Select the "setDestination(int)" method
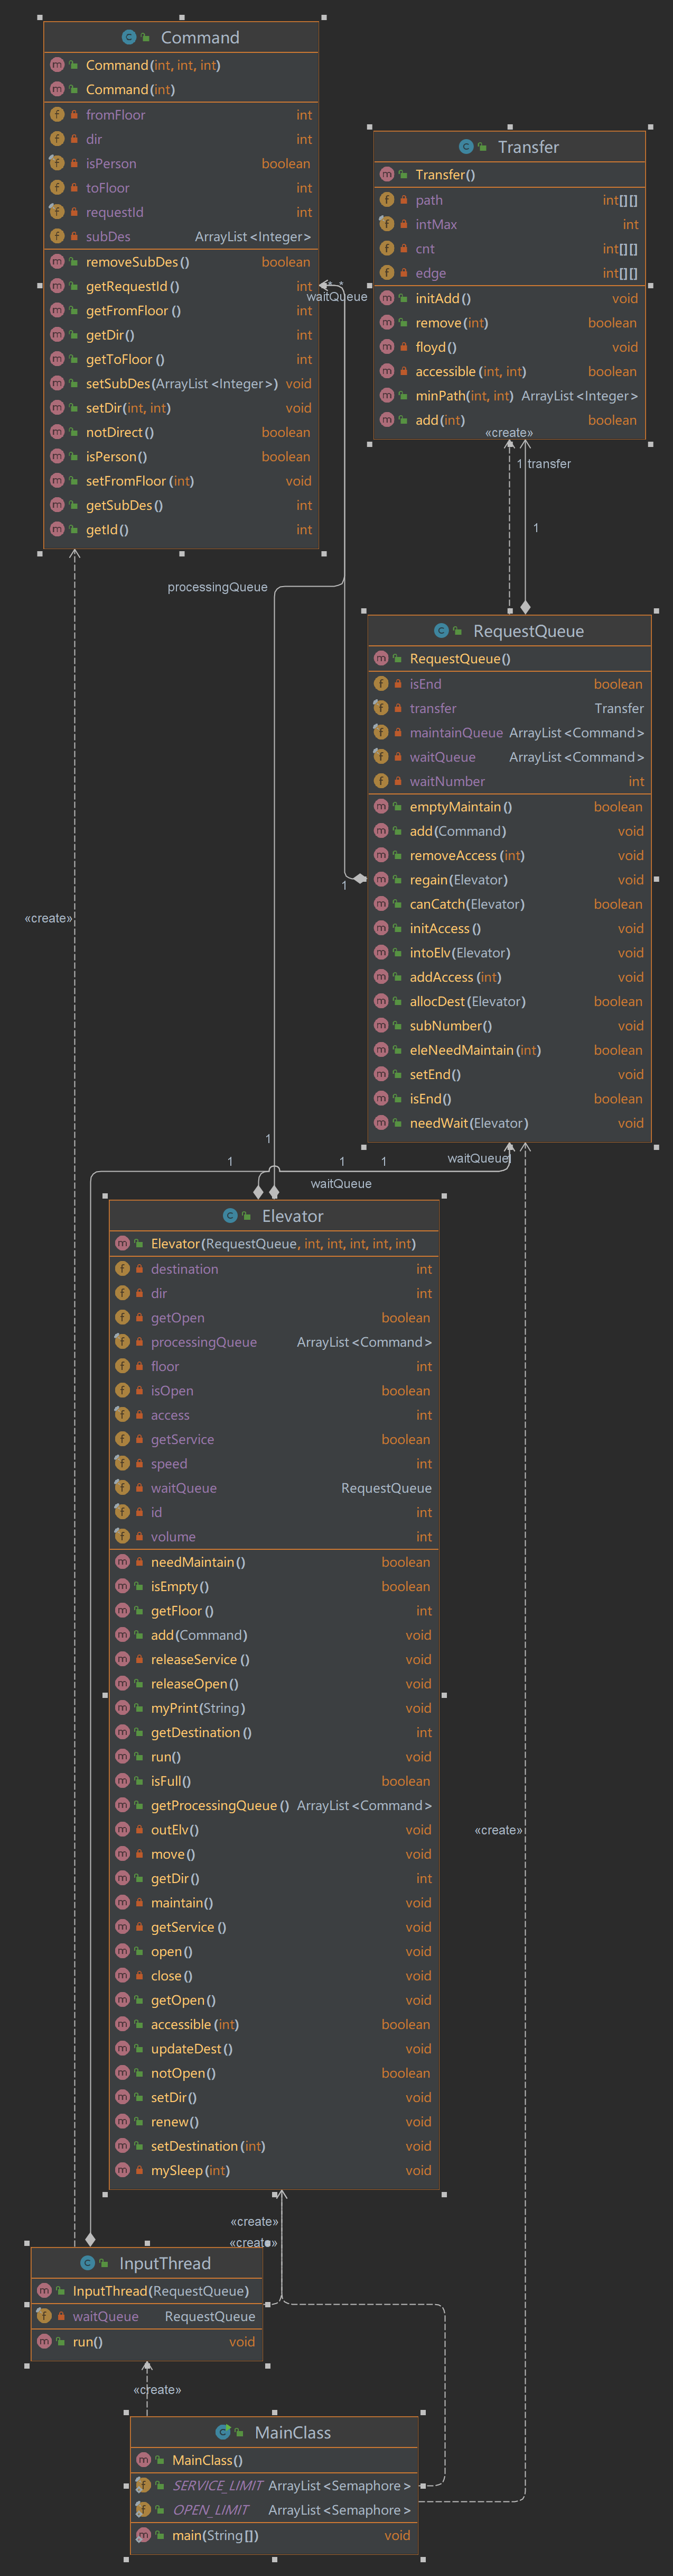The height and width of the screenshot is (2576, 673). (x=208, y=2146)
